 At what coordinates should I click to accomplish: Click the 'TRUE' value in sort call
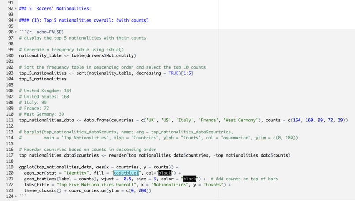(x=174, y=73)
